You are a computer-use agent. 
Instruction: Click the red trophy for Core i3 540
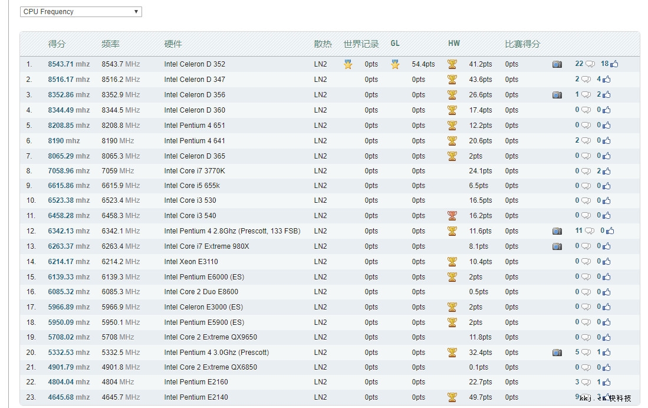click(x=452, y=215)
